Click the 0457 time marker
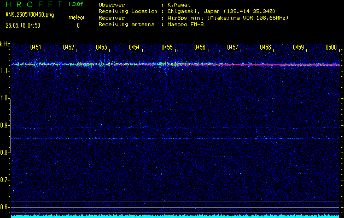344x218 pixels. pyautogui.click(x=232, y=47)
